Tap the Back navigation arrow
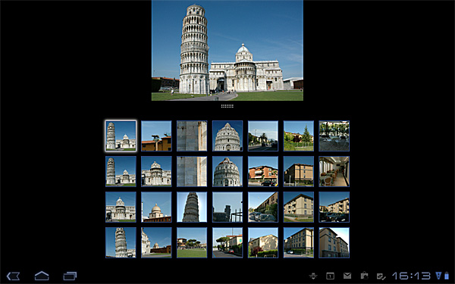Image resolution: width=455 pixels, height=284 pixels. pyautogui.click(x=14, y=276)
